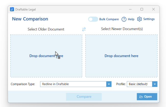Close the Draftable Legal window
The height and width of the screenshot is (107, 166).
[154, 9]
